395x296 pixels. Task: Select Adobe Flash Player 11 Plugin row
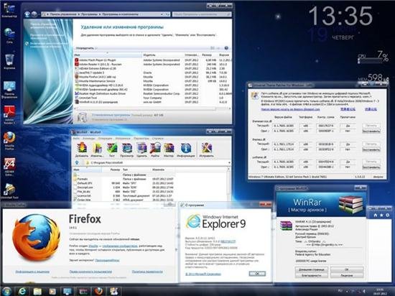pos(153,60)
